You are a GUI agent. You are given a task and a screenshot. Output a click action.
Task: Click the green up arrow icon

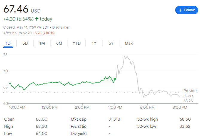[36, 19]
